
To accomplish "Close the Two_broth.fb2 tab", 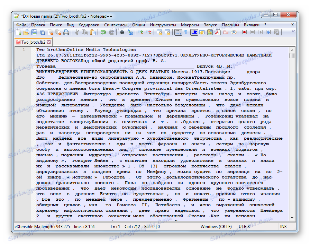I will 49,42.
